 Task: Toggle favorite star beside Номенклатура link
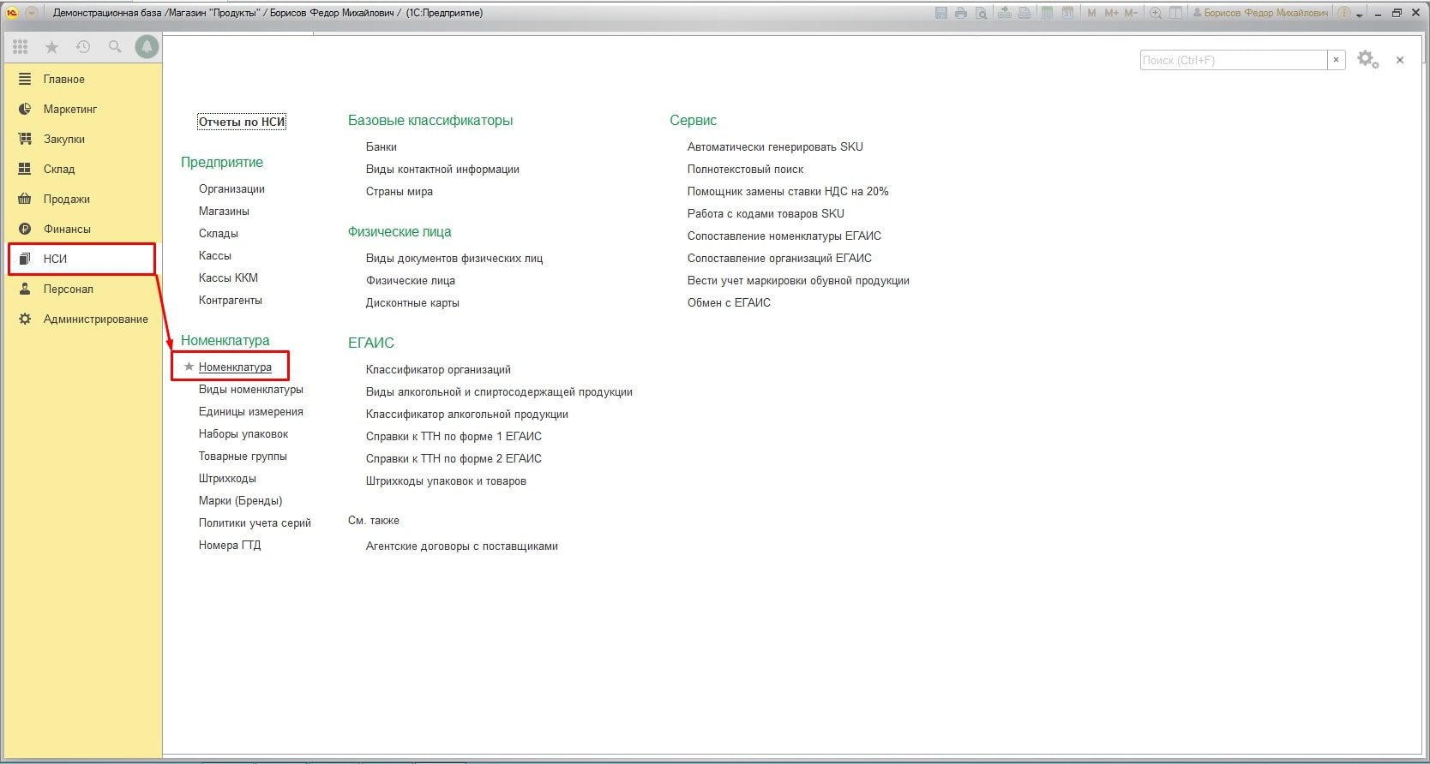click(189, 367)
